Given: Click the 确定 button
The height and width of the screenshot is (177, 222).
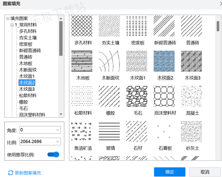Looking at the screenshot, I should pyautogui.click(x=169, y=172).
